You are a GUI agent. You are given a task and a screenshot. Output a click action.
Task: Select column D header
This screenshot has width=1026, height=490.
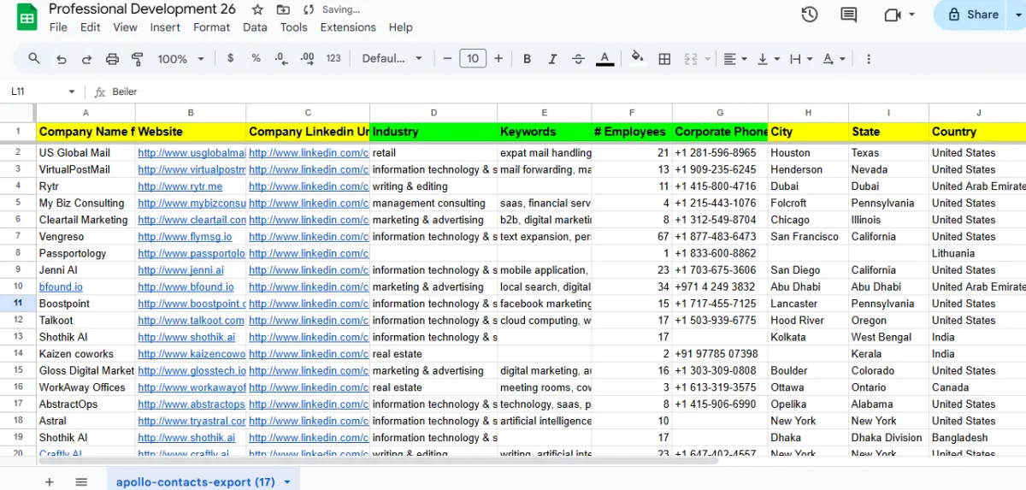coord(433,113)
